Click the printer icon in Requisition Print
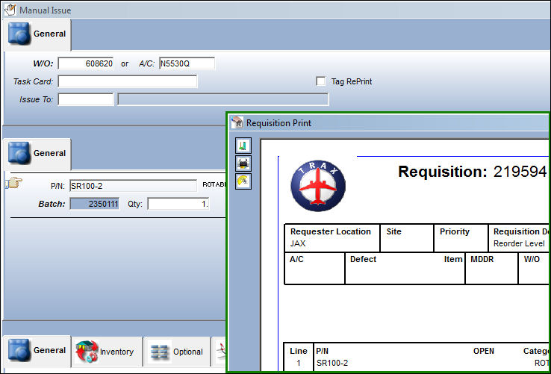The width and height of the screenshot is (551, 374). click(x=243, y=163)
